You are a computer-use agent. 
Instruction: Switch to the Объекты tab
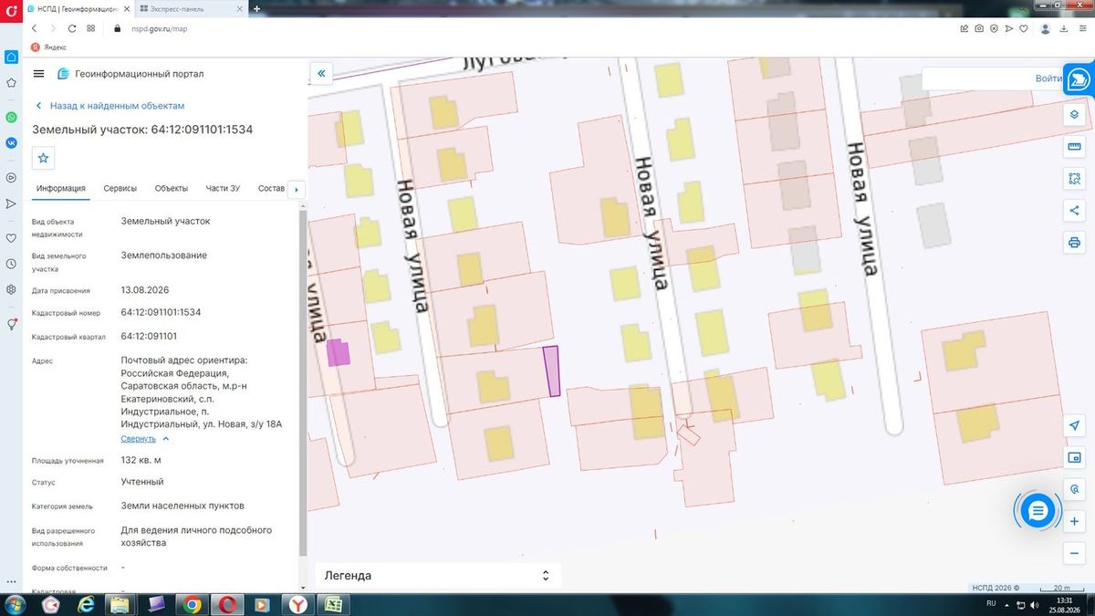172,189
